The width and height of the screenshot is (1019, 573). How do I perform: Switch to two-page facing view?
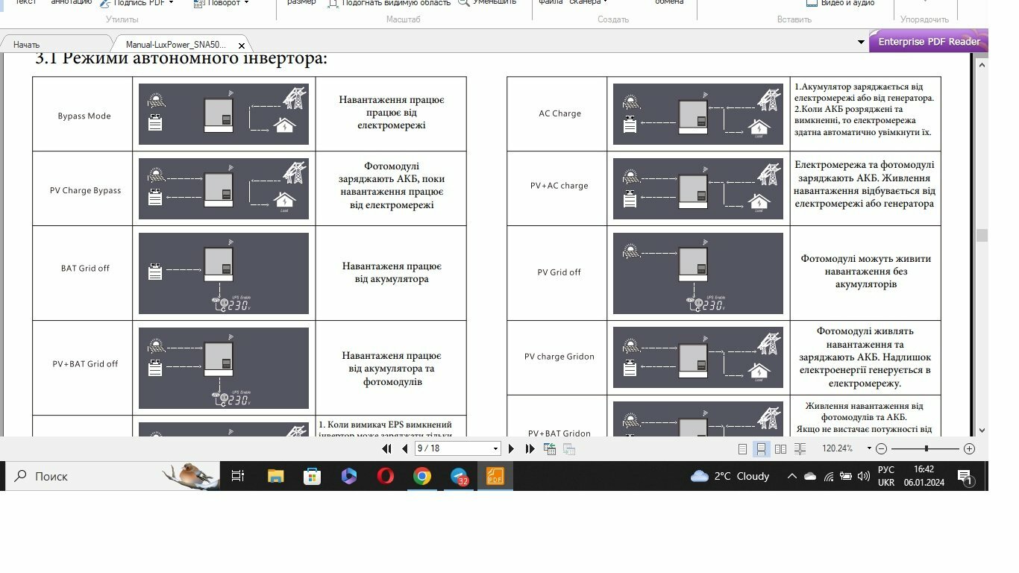tap(780, 448)
